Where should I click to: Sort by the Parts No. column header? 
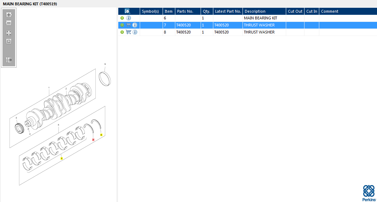point(188,11)
